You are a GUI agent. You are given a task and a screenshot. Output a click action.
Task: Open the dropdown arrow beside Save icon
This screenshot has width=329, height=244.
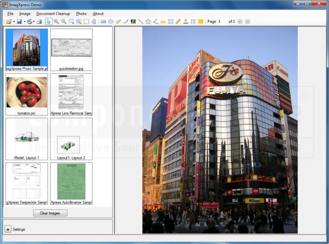click(24, 21)
